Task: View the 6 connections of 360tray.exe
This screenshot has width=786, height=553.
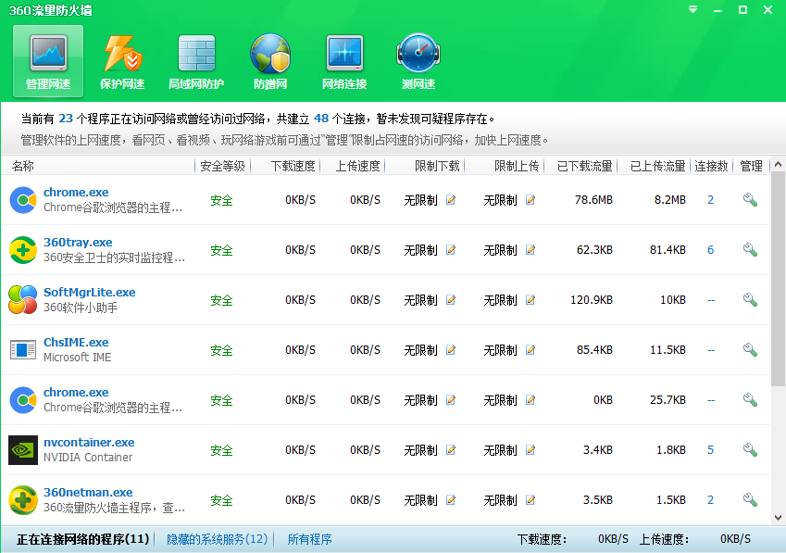Action: (710, 250)
